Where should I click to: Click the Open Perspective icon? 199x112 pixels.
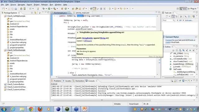(178, 9)
